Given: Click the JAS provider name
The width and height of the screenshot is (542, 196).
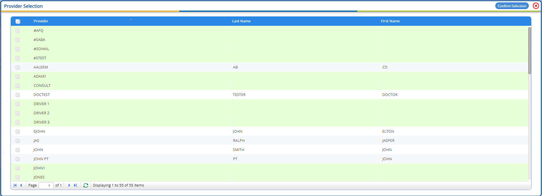Looking at the screenshot, I should click(36, 141).
